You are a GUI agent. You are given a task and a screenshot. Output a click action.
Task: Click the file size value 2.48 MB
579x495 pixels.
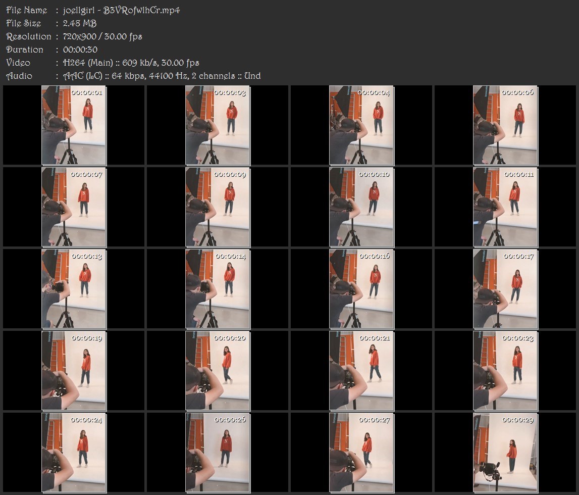(x=79, y=23)
